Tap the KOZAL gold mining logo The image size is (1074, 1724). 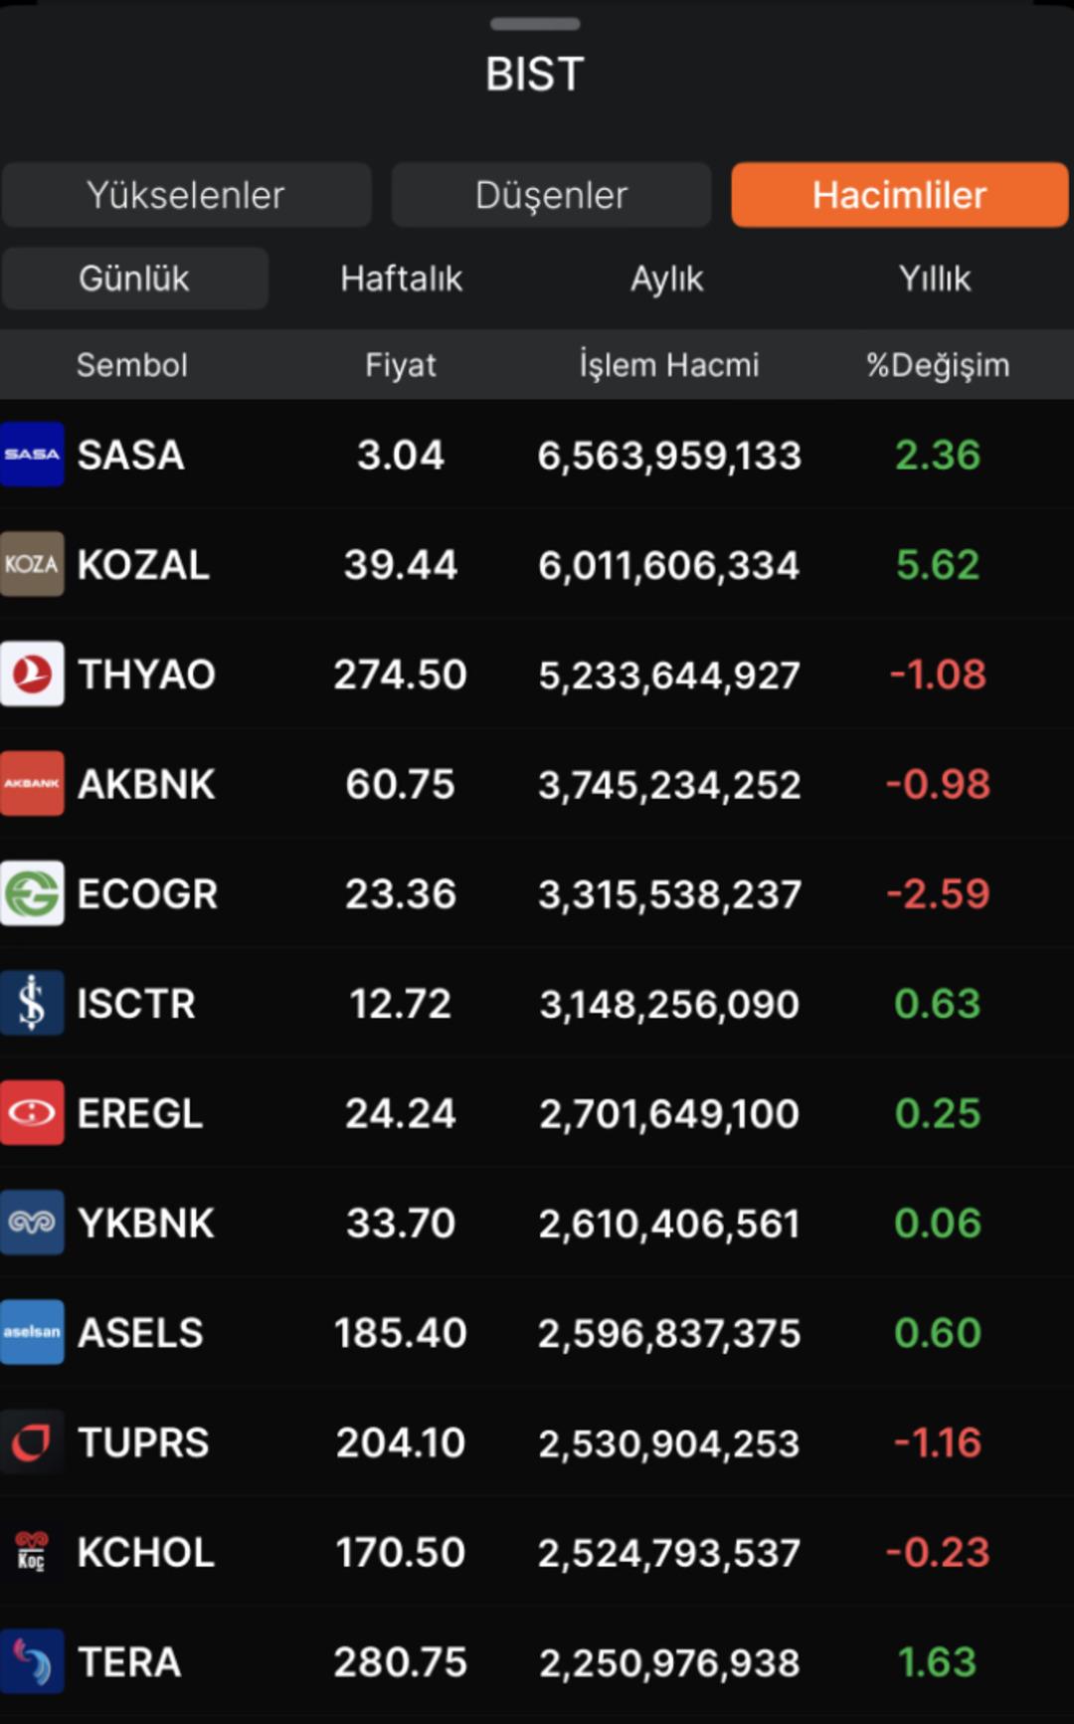point(33,564)
